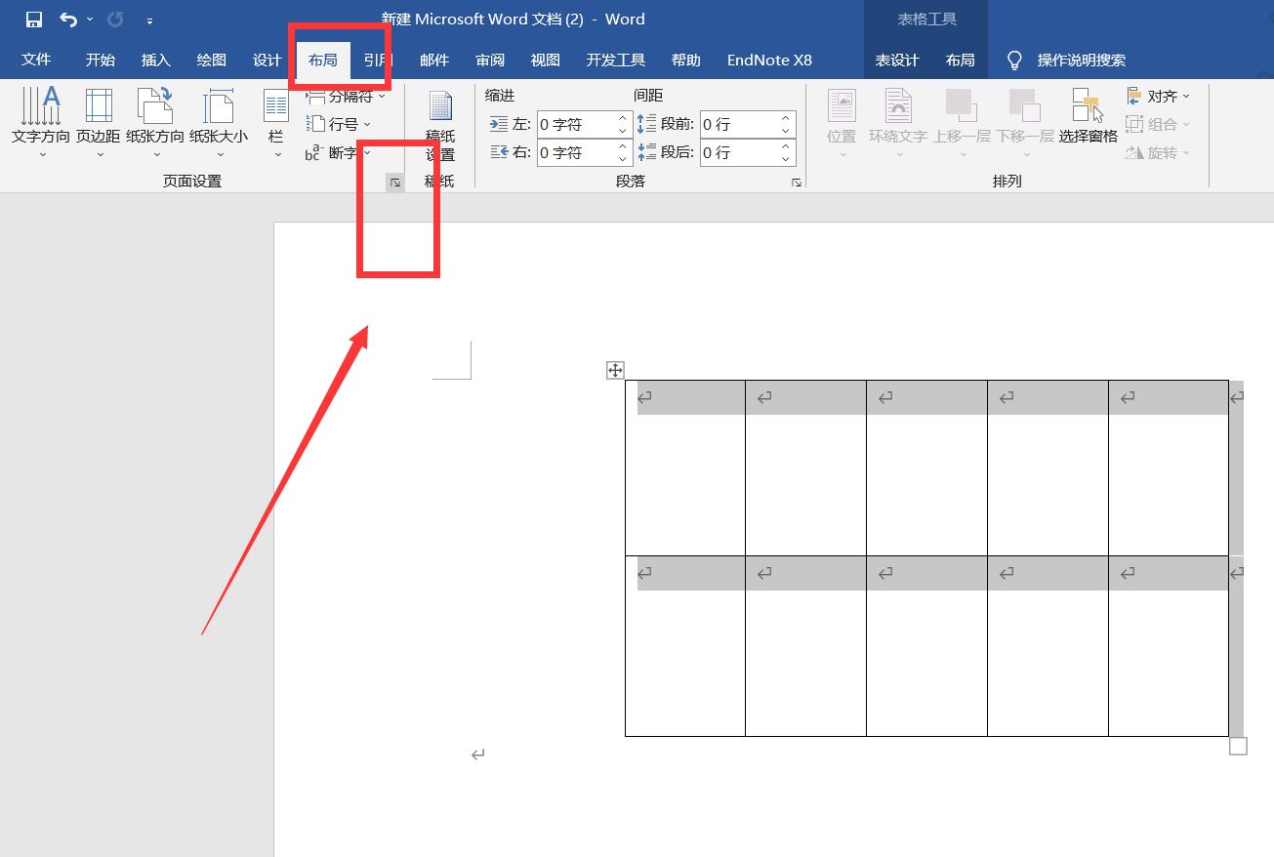Increase the right indent value

click(623, 146)
